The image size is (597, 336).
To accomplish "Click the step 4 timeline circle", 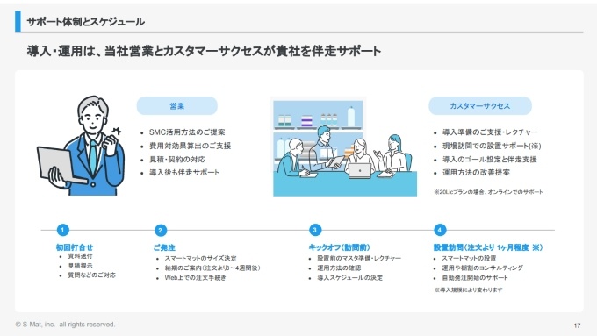I will [440, 230].
